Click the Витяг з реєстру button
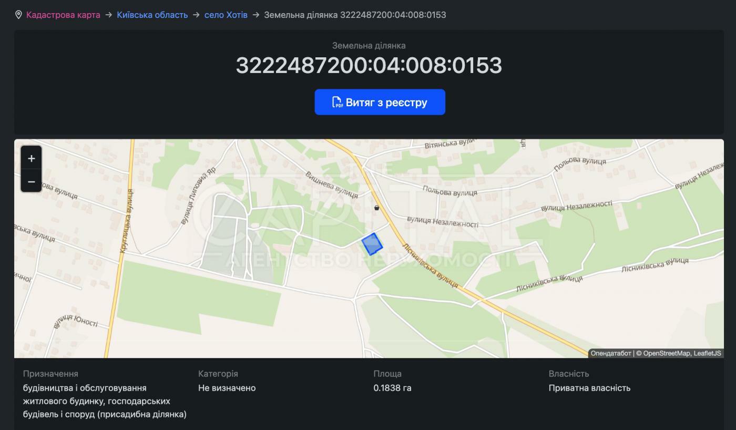Image resolution: width=736 pixels, height=430 pixels. pyautogui.click(x=380, y=102)
